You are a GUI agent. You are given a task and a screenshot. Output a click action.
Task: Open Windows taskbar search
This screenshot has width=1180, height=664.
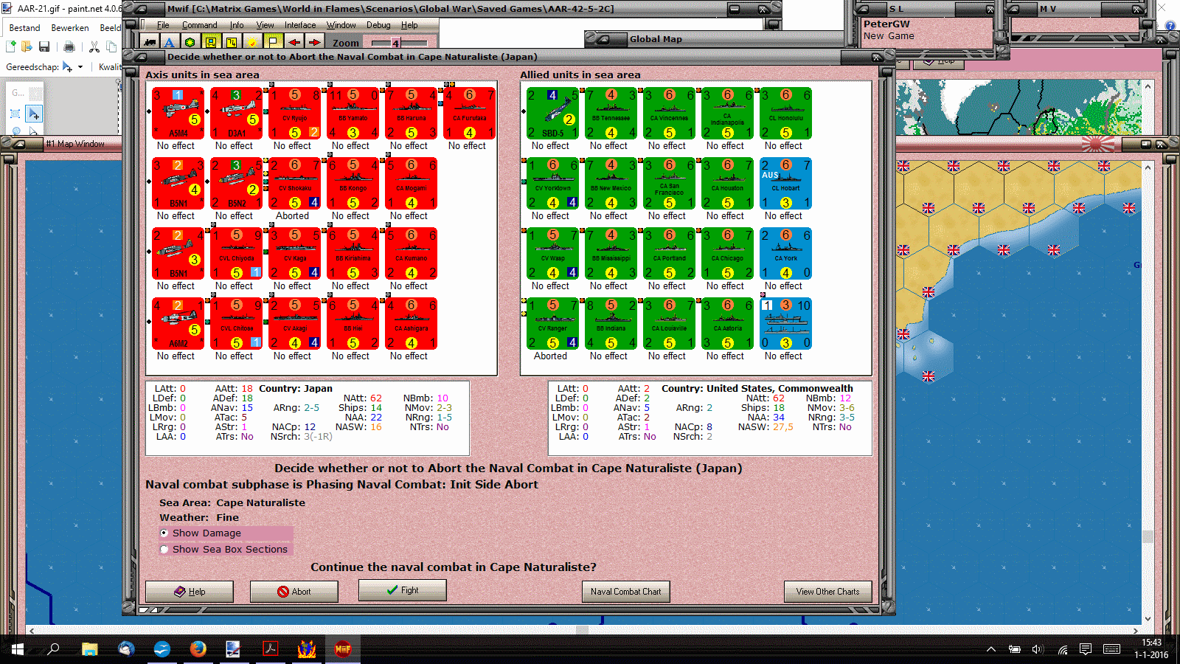[x=53, y=649]
